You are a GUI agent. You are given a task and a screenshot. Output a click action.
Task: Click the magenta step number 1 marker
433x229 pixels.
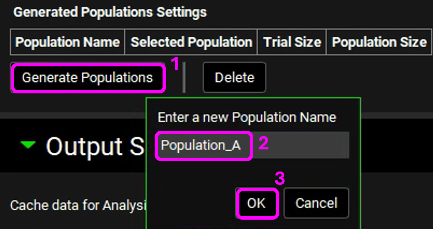(173, 63)
